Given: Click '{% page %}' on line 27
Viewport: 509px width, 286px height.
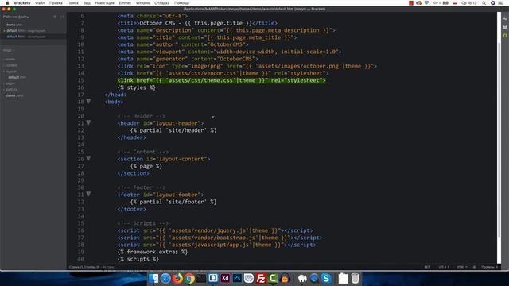Looking at the screenshot, I should pyautogui.click(x=146, y=166).
